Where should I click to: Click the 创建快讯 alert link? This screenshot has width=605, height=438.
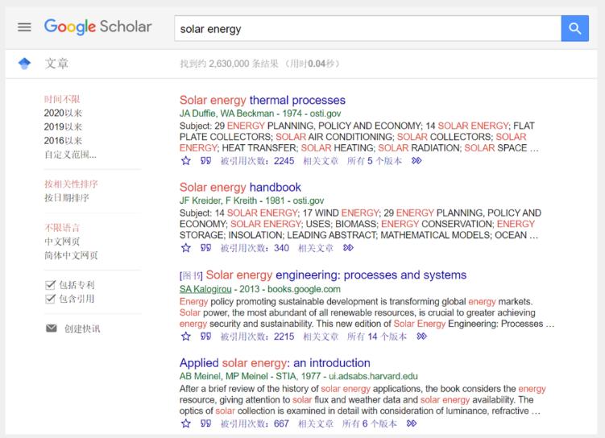click(82, 328)
